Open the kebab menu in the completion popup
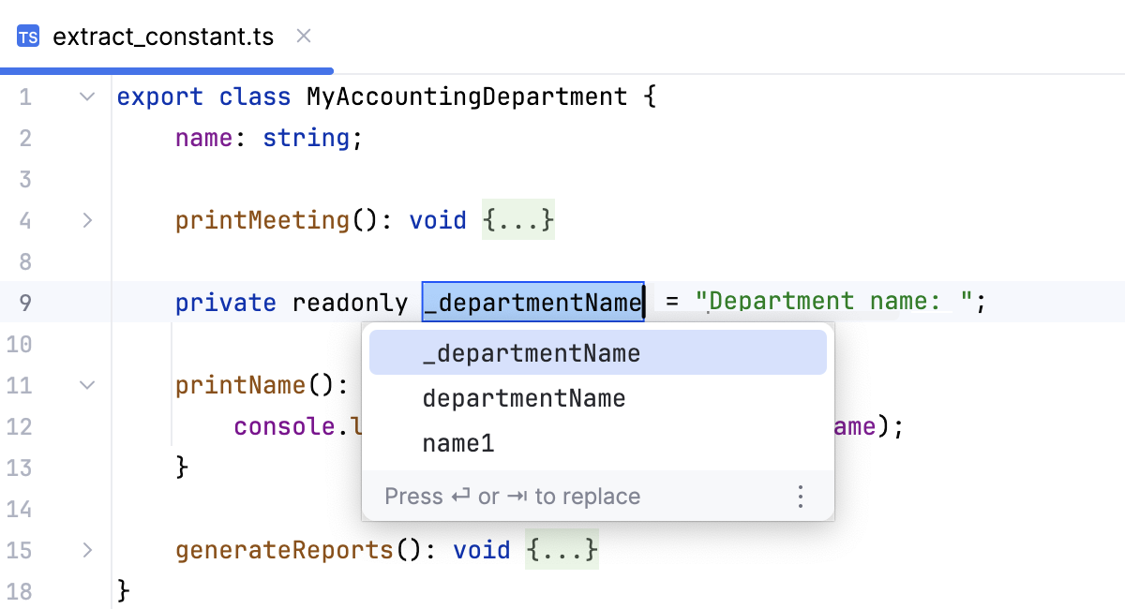 click(x=801, y=496)
